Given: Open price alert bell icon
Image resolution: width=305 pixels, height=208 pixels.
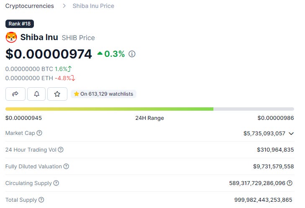Looking at the screenshot, I should (x=36, y=94).
